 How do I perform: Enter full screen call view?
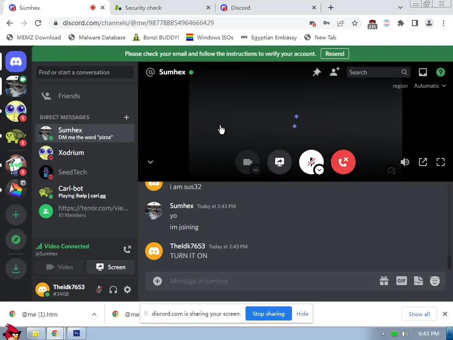(440, 162)
